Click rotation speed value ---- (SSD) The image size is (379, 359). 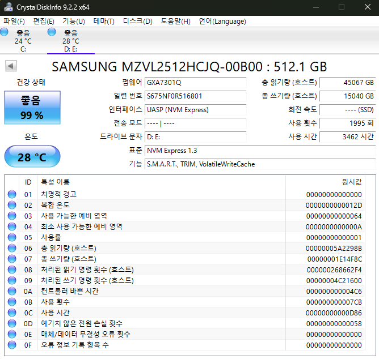pos(348,110)
